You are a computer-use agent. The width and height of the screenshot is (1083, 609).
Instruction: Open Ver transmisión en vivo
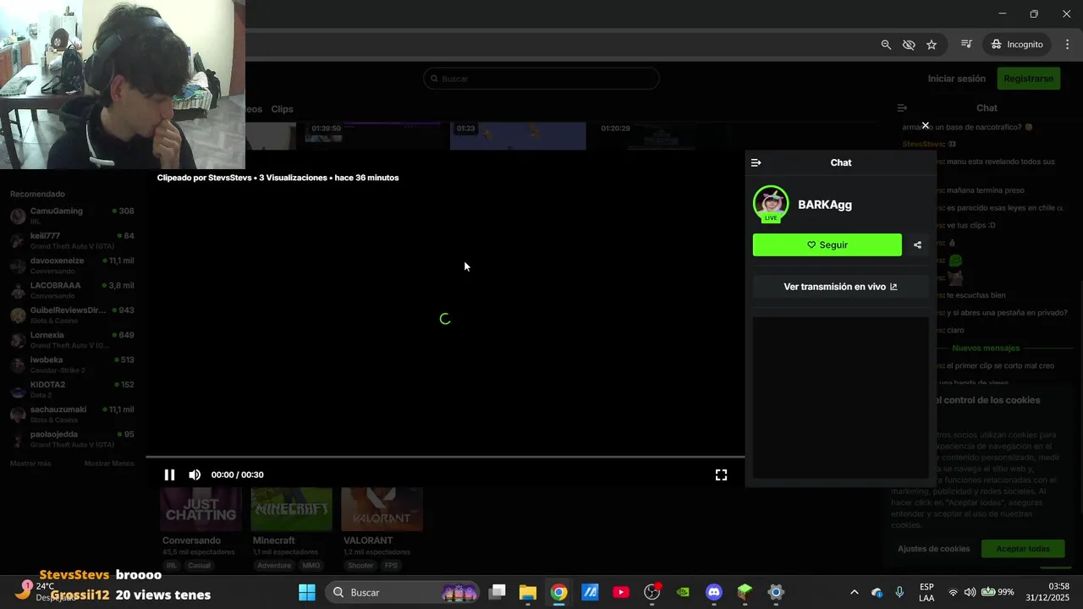click(840, 287)
